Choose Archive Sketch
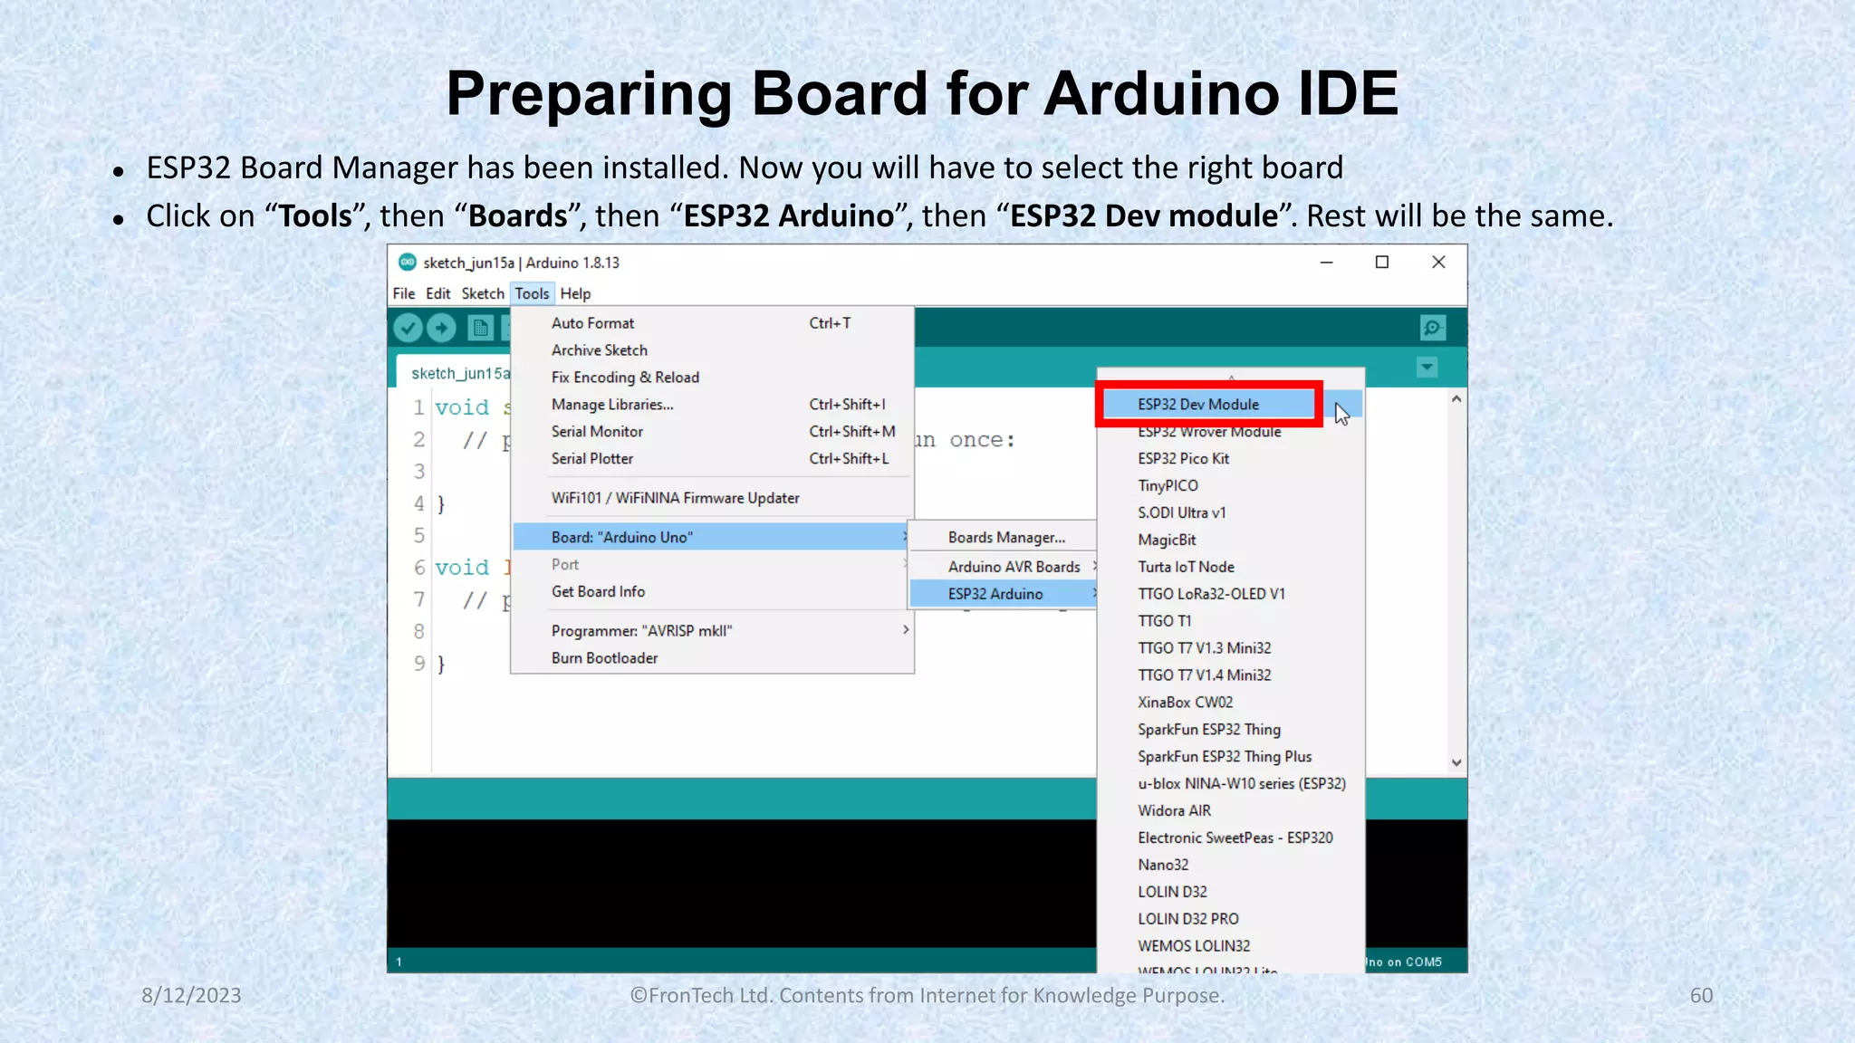Image resolution: width=1855 pixels, height=1043 pixels. pyautogui.click(x=713, y=350)
